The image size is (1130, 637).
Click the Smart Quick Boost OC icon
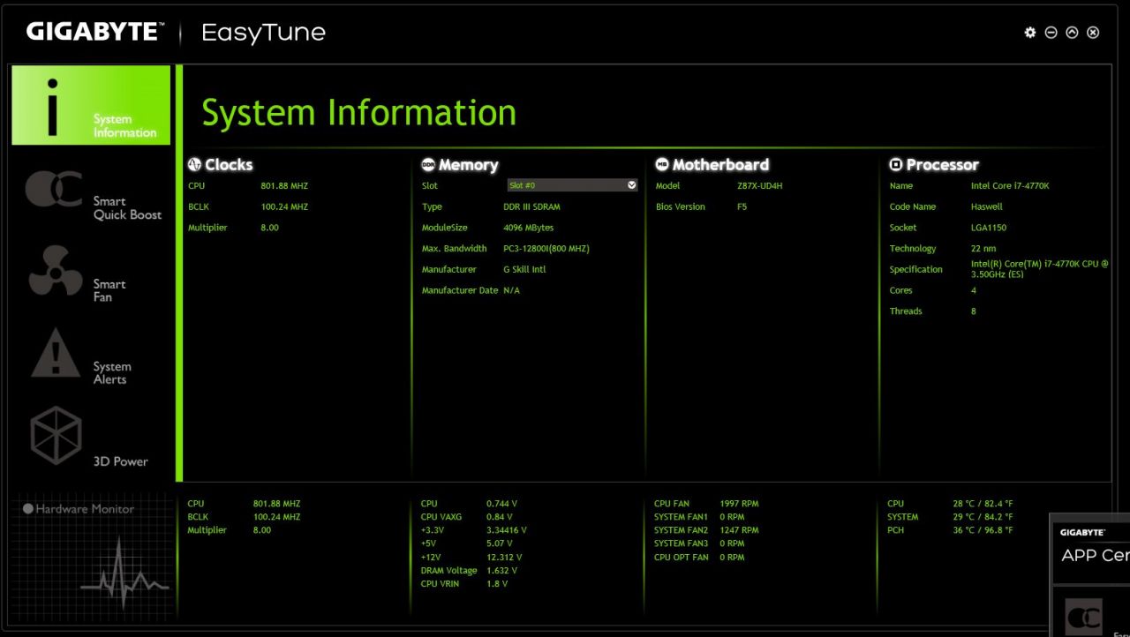point(54,189)
